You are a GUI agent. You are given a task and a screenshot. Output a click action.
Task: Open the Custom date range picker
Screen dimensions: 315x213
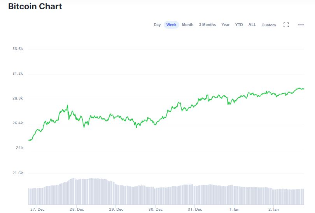click(269, 25)
